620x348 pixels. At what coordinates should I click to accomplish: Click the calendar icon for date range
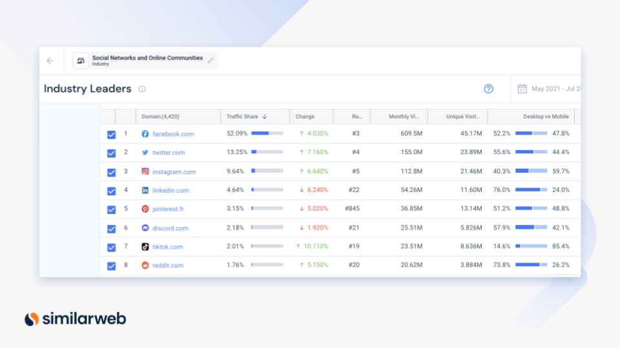[x=522, y=89]
